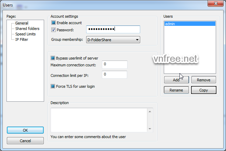
Task: Cancel the Users dialog
Action: pos(25,141)
